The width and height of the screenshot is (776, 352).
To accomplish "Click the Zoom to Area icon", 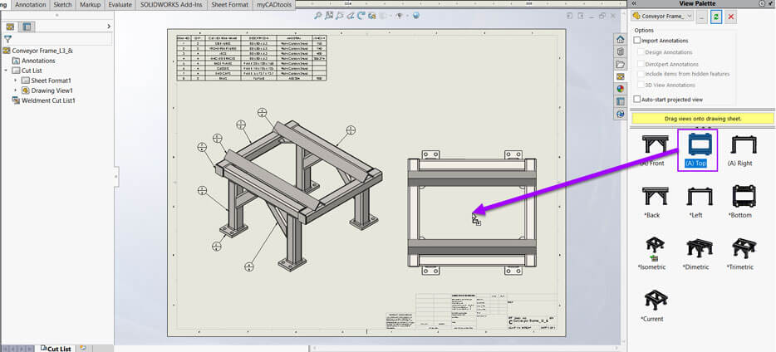I will pos(329,16).
